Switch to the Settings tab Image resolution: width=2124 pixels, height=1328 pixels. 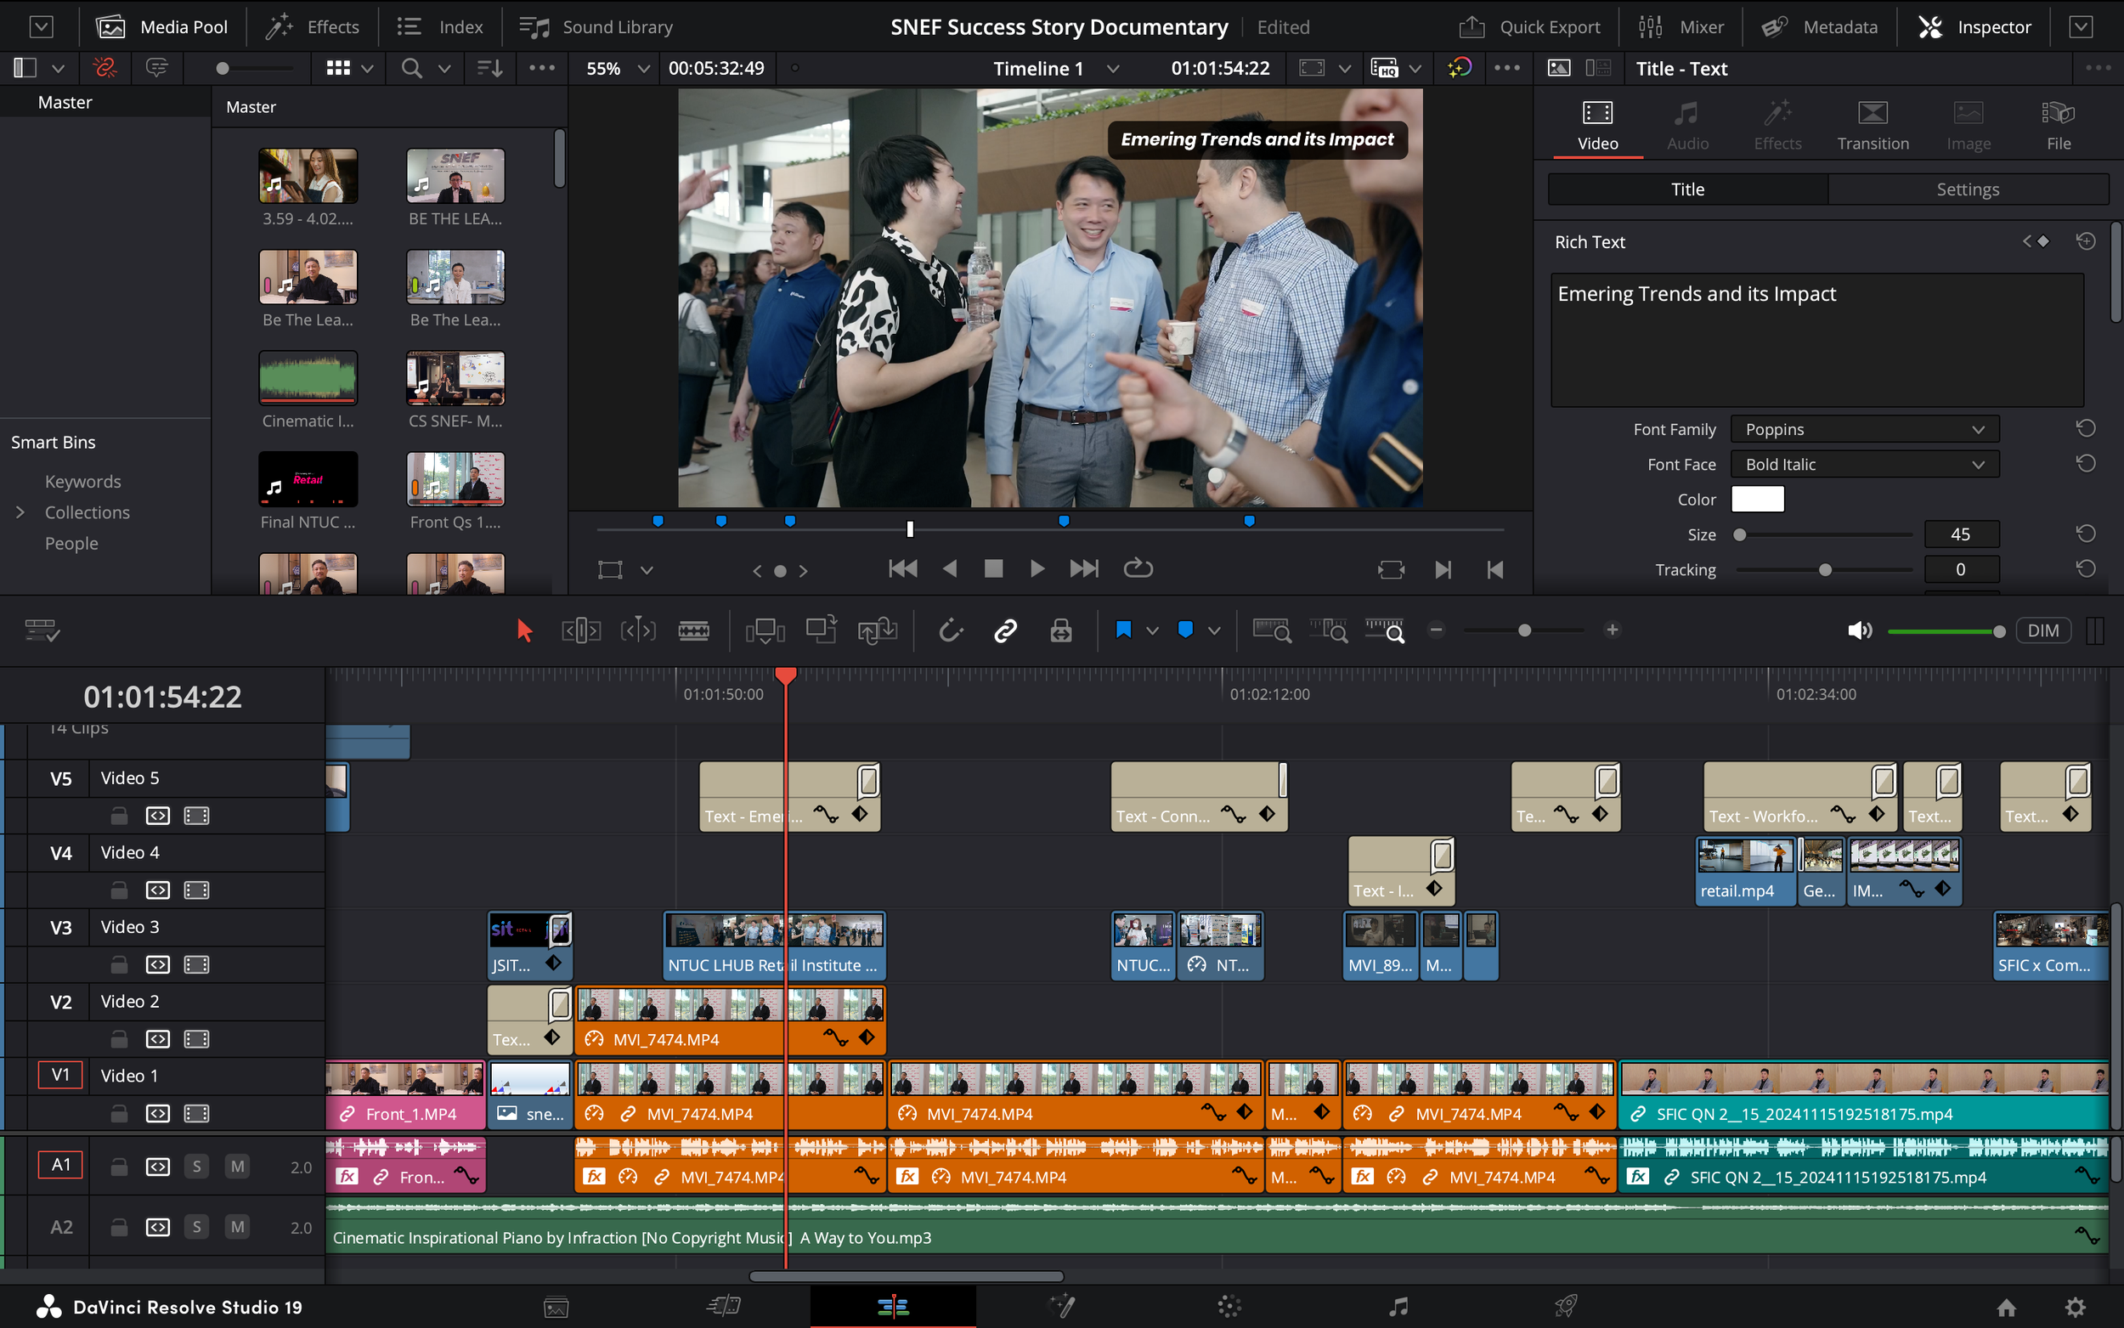[1967, 189]
